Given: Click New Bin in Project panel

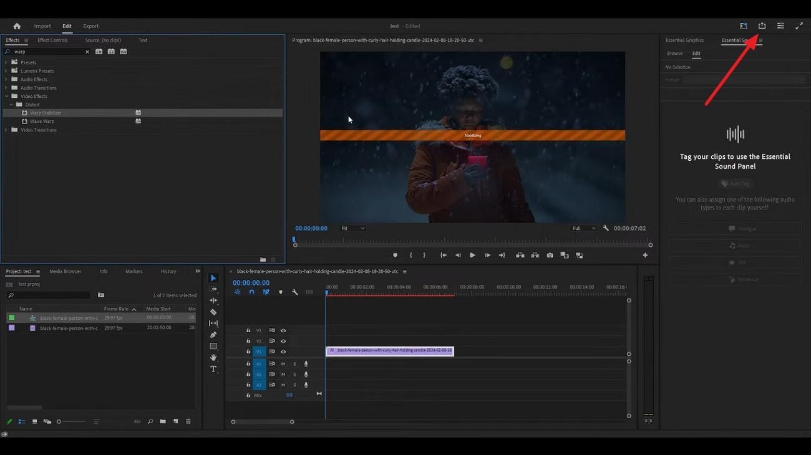Looking at the screenshot, I should click(163, 422).
